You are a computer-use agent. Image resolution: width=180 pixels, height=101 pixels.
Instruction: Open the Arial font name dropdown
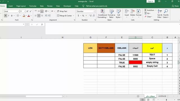point(19,11)
